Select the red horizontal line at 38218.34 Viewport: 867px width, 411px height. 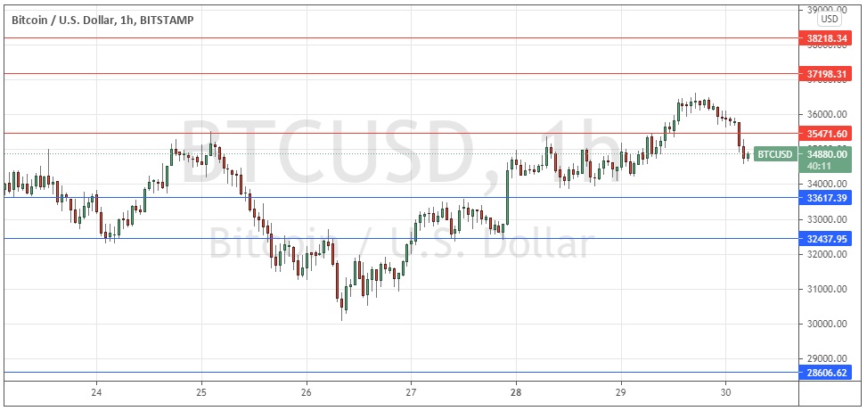401,38
